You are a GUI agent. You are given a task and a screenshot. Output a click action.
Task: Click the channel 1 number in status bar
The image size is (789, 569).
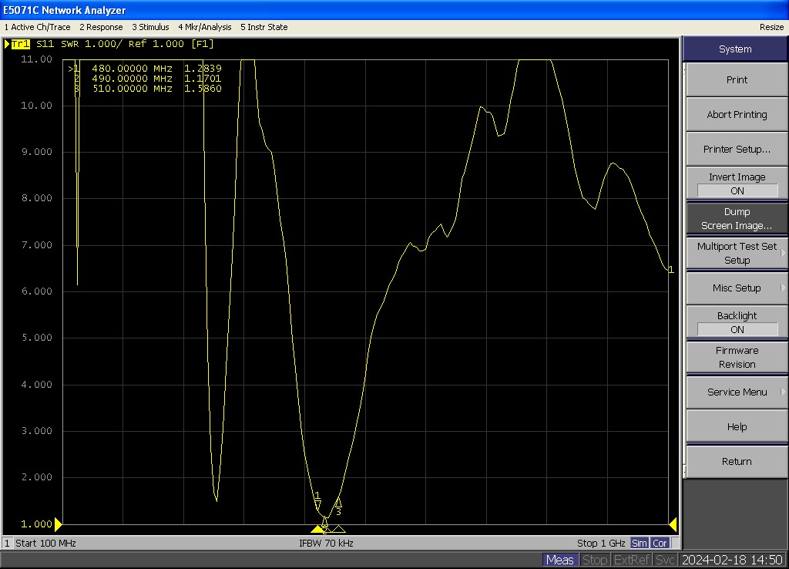click(x=7, y=544)
